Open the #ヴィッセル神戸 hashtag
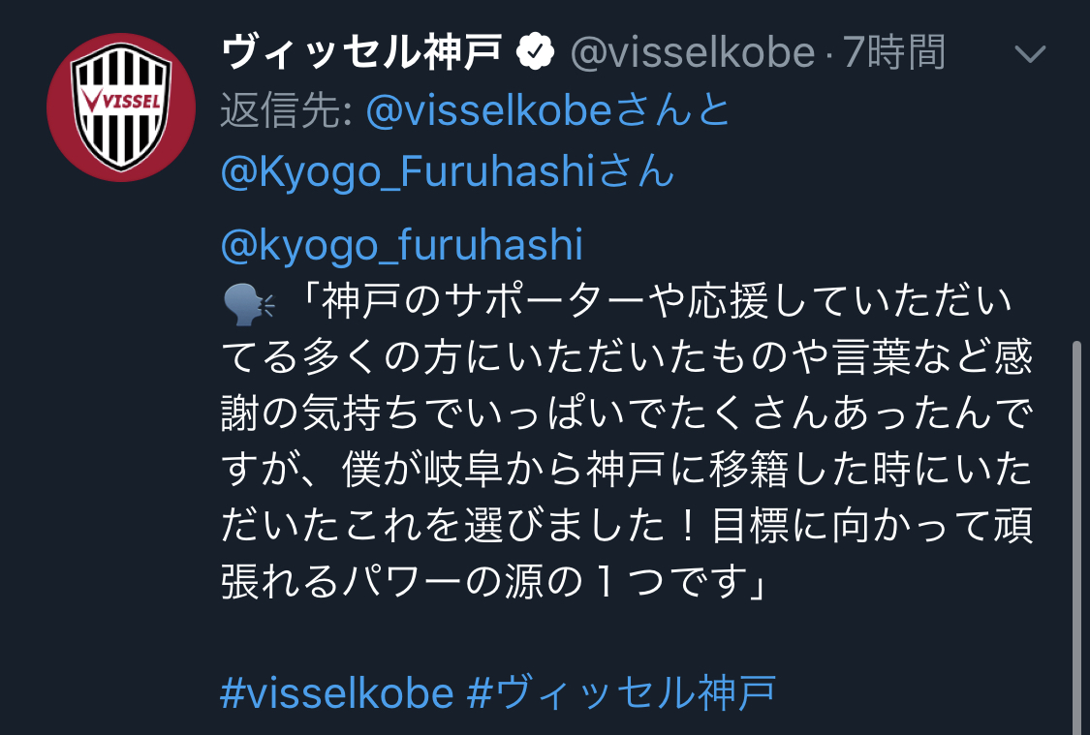Screen dimensions: 1090x735 coord(622,693)
